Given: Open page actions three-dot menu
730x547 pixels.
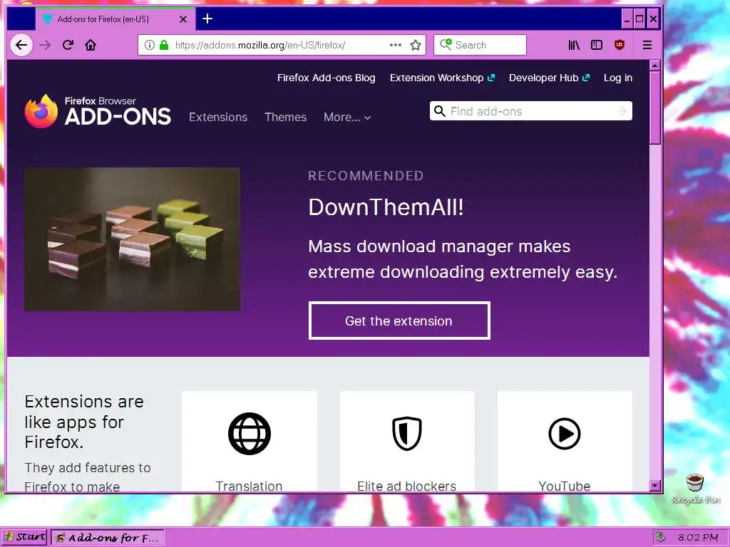Looking at the screenshot, I should coord(395,45).
